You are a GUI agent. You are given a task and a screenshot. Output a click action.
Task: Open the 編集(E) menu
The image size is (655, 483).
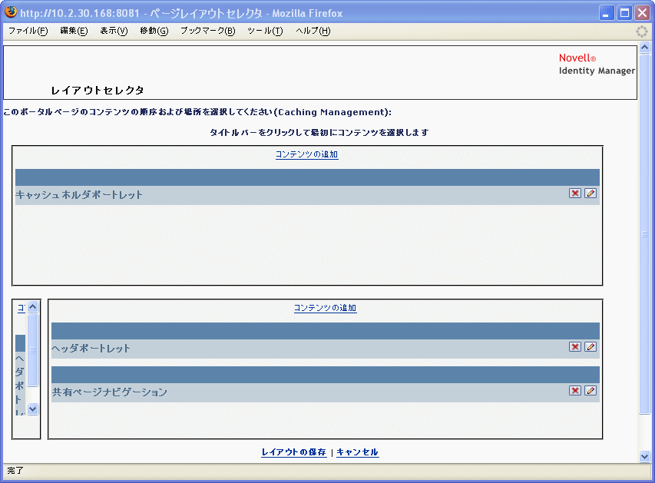pos(74,31)
